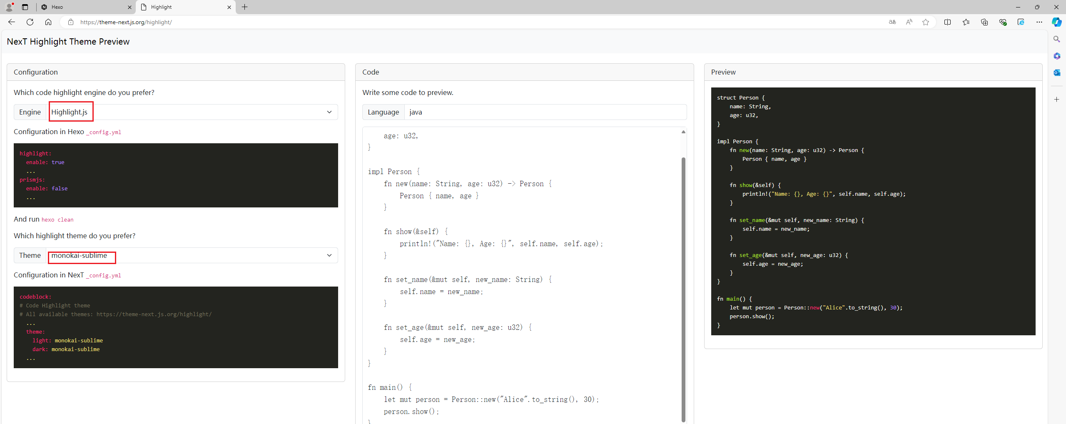The width and height of the screenshot is (1066, 424).
Task: Open a new browser tab
Action: [245, 7]
